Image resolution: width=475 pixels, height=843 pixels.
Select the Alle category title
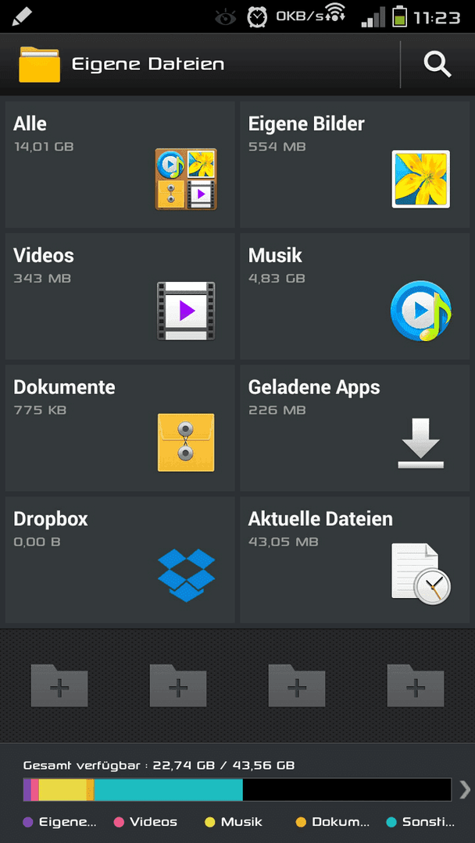point(30,123)
